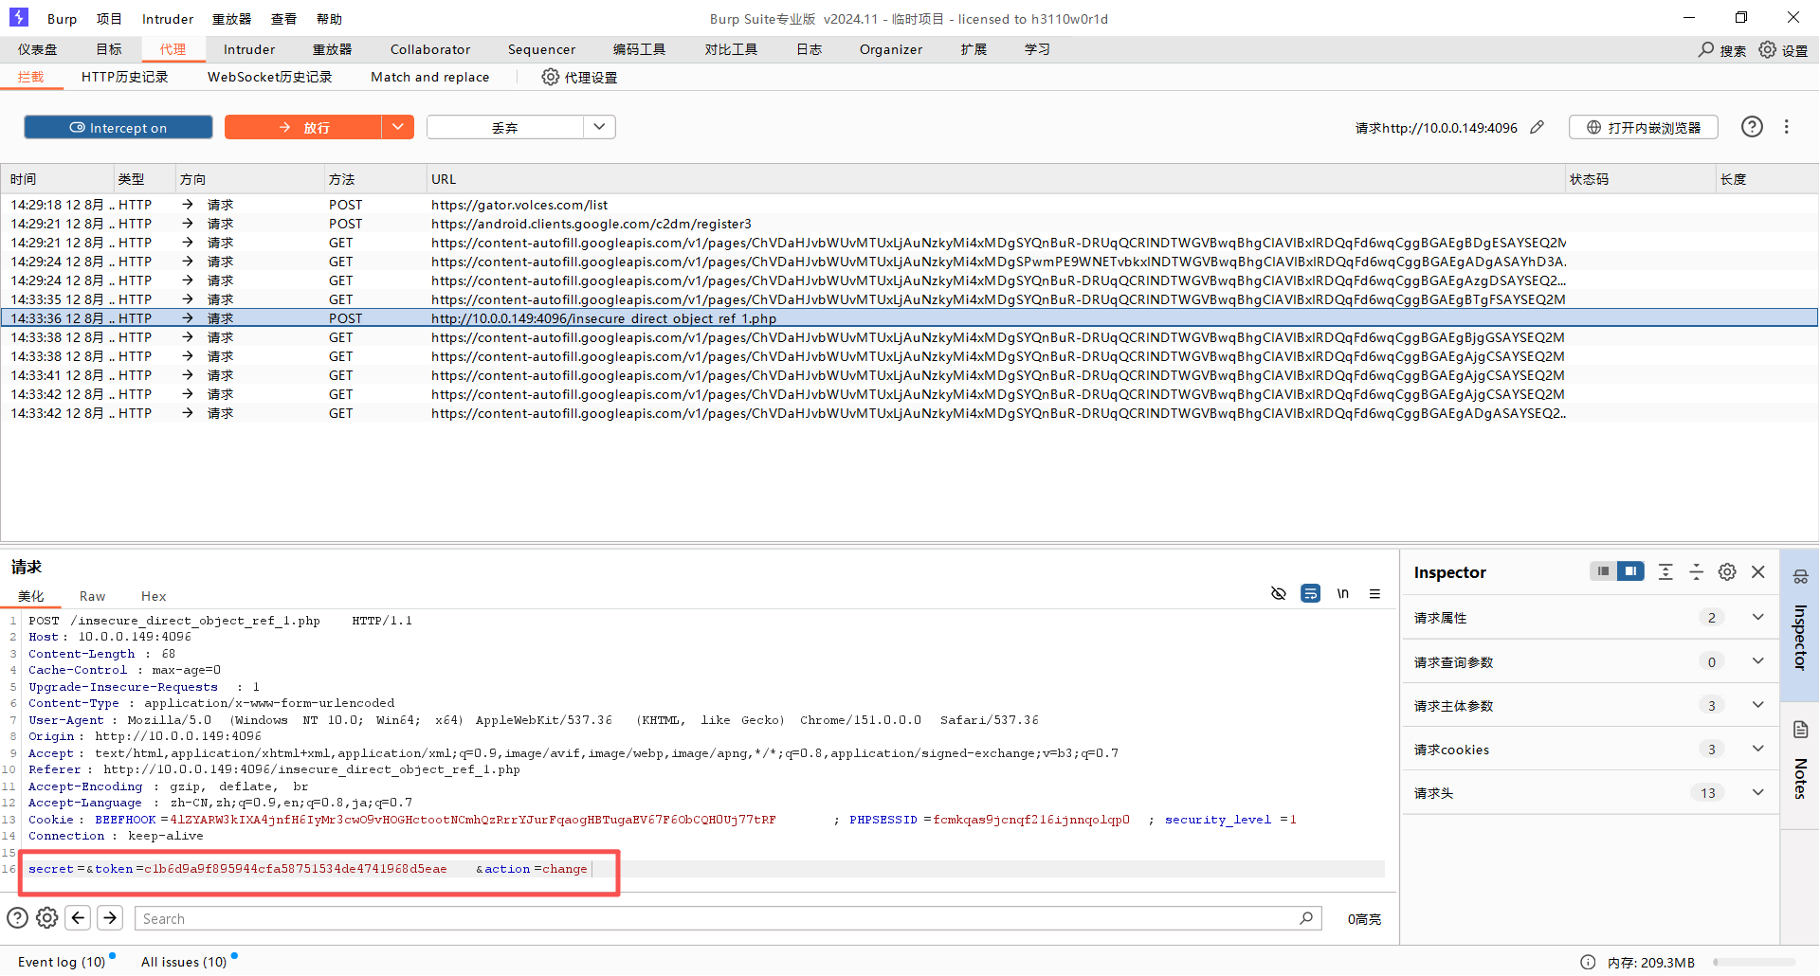Screen dimensions: 1820x976
Task: Click the Burp Suite logo icon
Action: tap(19, 17)
